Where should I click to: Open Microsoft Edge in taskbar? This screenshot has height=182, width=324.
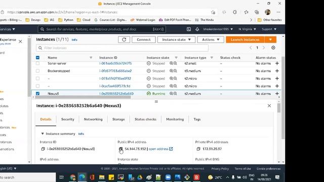click(x=82, y=177)
